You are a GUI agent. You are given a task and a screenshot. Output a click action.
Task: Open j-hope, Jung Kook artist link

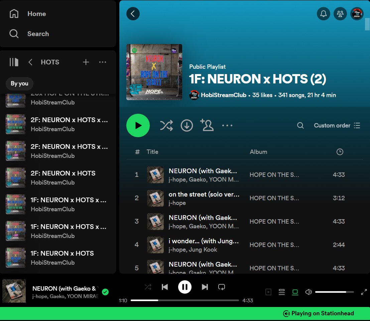193,250
